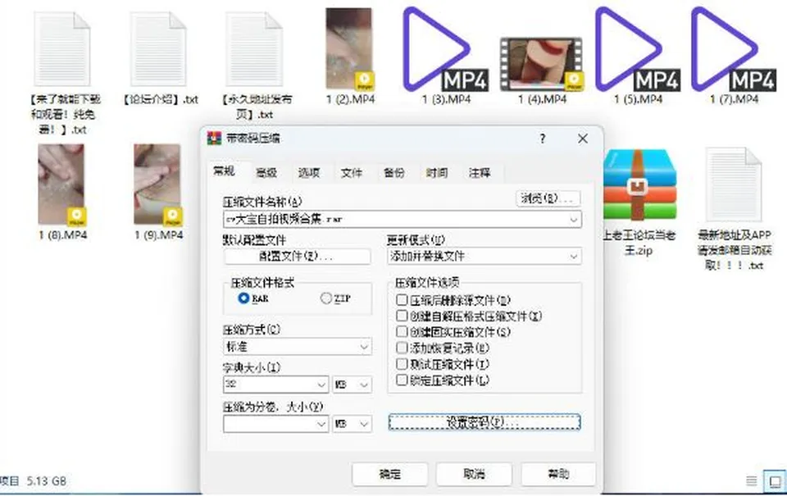
Task: Open the split volume MB unit dropdown
Action: coord(352,424)
